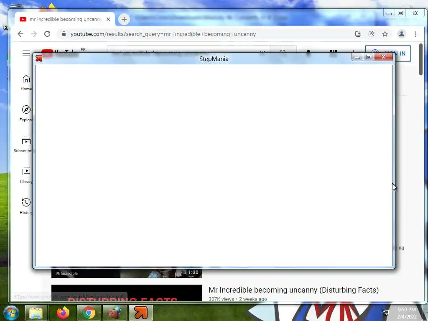Click the 1:30 MrIncredible video thumbnail
The height and width of the screenshot is (321, 428).
click(x=126, y=273)
